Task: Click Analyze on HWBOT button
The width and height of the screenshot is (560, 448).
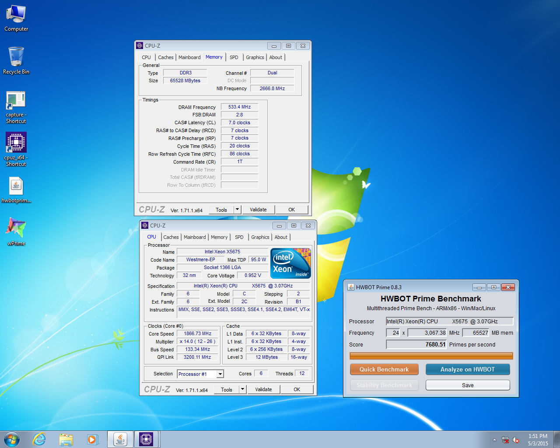Action: 468,369
